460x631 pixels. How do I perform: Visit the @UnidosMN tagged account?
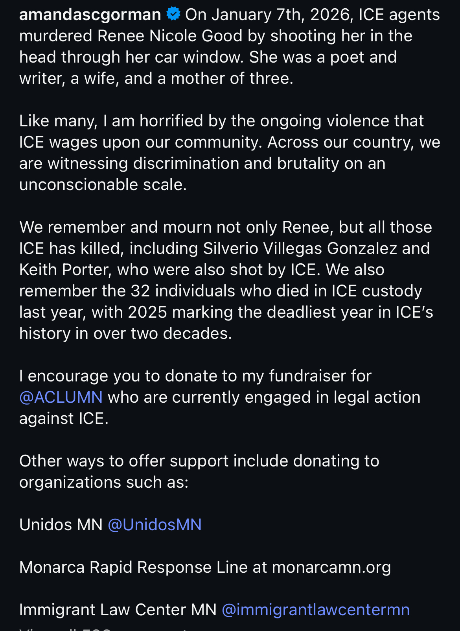click(x=155, y=525)
